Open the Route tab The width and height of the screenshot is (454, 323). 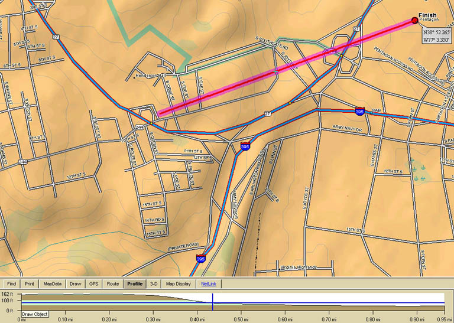tap(112, 284)
